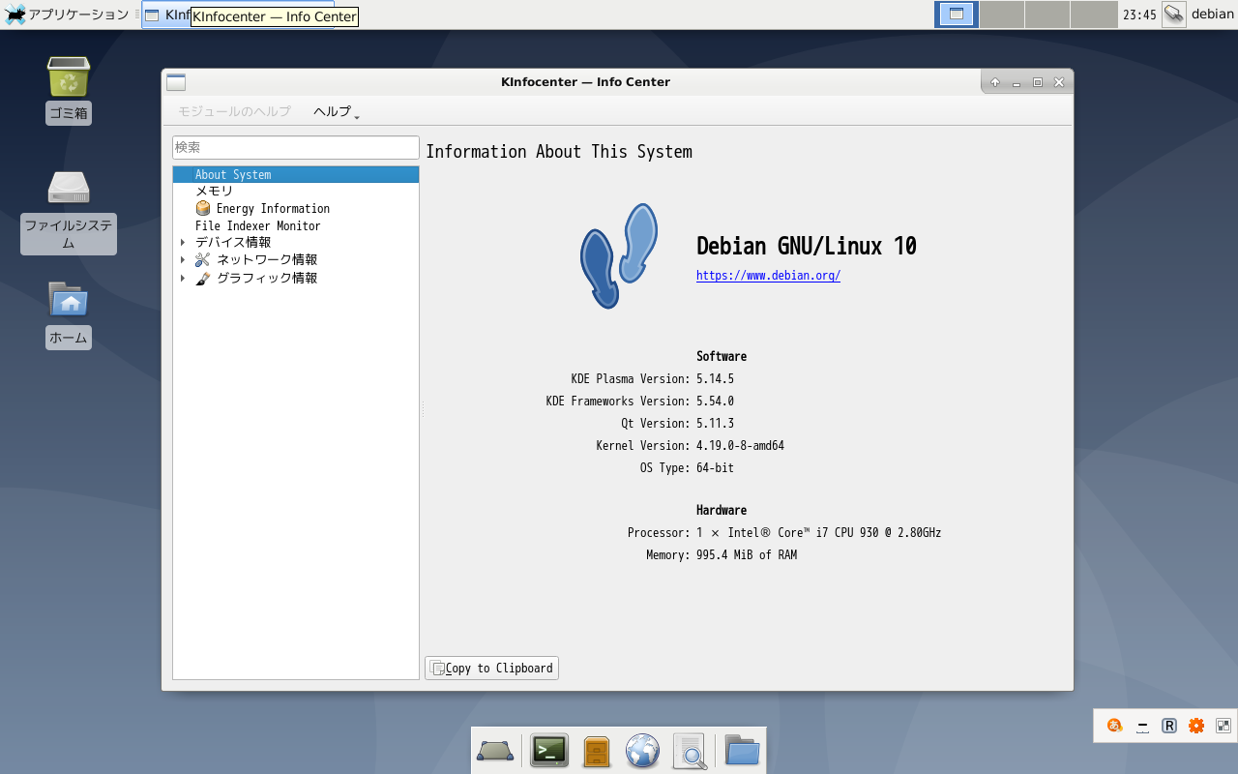Click the network connection icon in top panel

[1174, 15]
